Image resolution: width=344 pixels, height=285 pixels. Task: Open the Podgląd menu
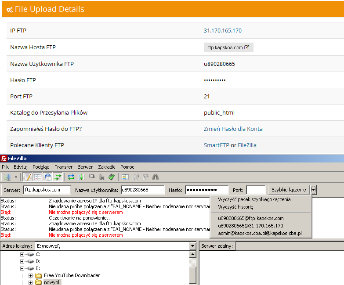pyautogui.click(x=41, y=167)
